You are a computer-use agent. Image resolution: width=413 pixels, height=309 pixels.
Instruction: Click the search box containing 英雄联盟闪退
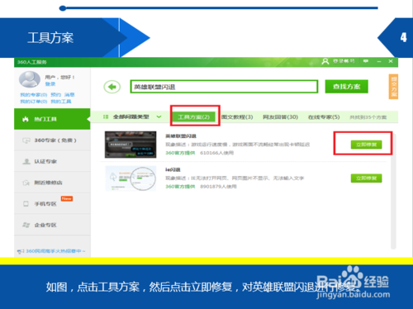click(x=224, y=87)
